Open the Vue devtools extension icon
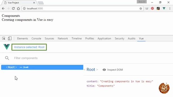 point(164,8)
